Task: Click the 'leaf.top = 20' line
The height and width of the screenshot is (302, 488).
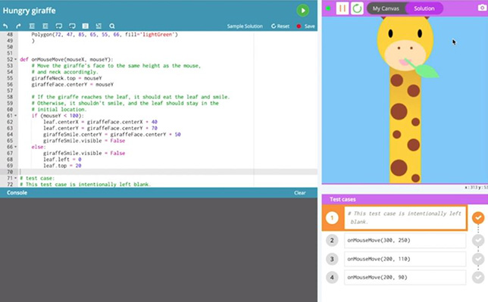Action: [62, 166]
